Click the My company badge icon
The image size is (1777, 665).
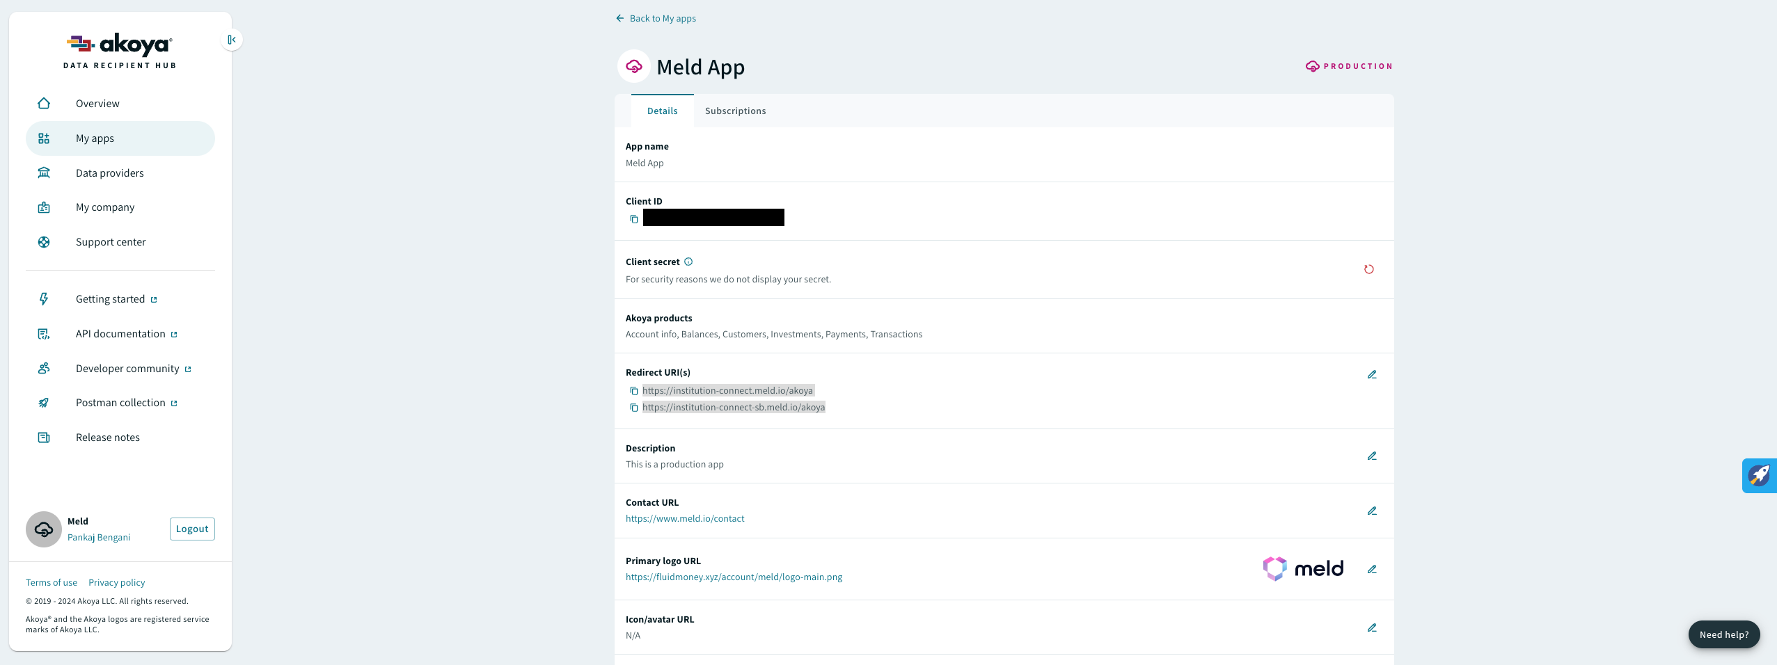tap(44, 207)
